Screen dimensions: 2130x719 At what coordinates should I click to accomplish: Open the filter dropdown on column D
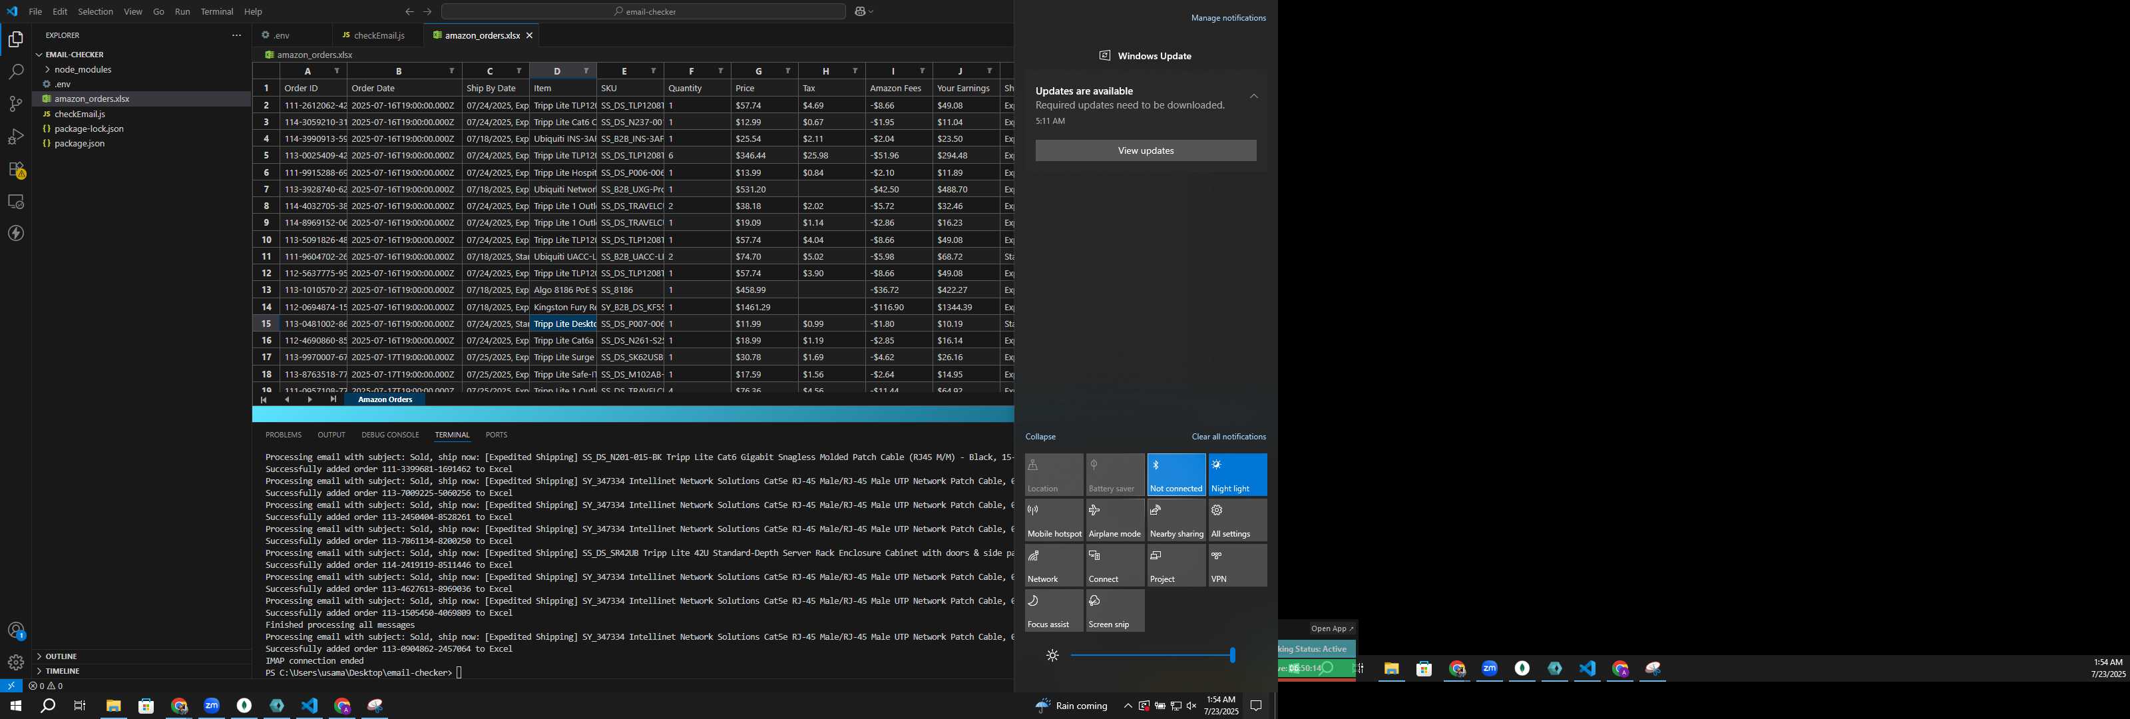[x=586, y=71]
